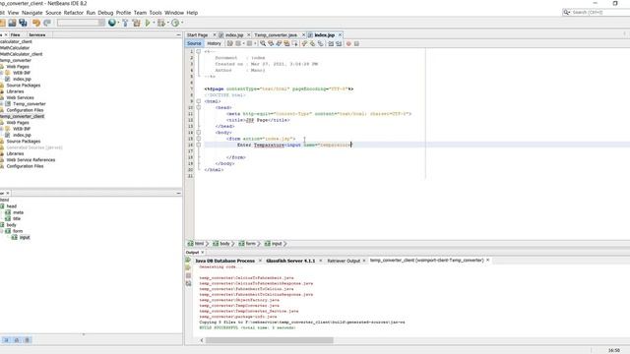Open dropdown arrow next to Run Project
The image size is (630, 354).
point(154,23)
